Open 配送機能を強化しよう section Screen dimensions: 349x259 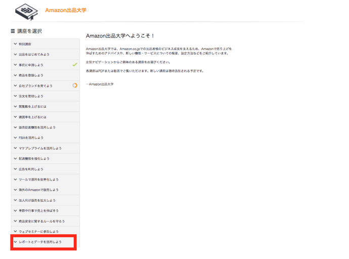(34, 159)
